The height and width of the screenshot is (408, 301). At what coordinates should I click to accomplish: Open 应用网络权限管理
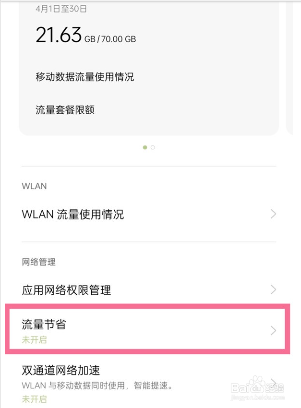[149, 289]
